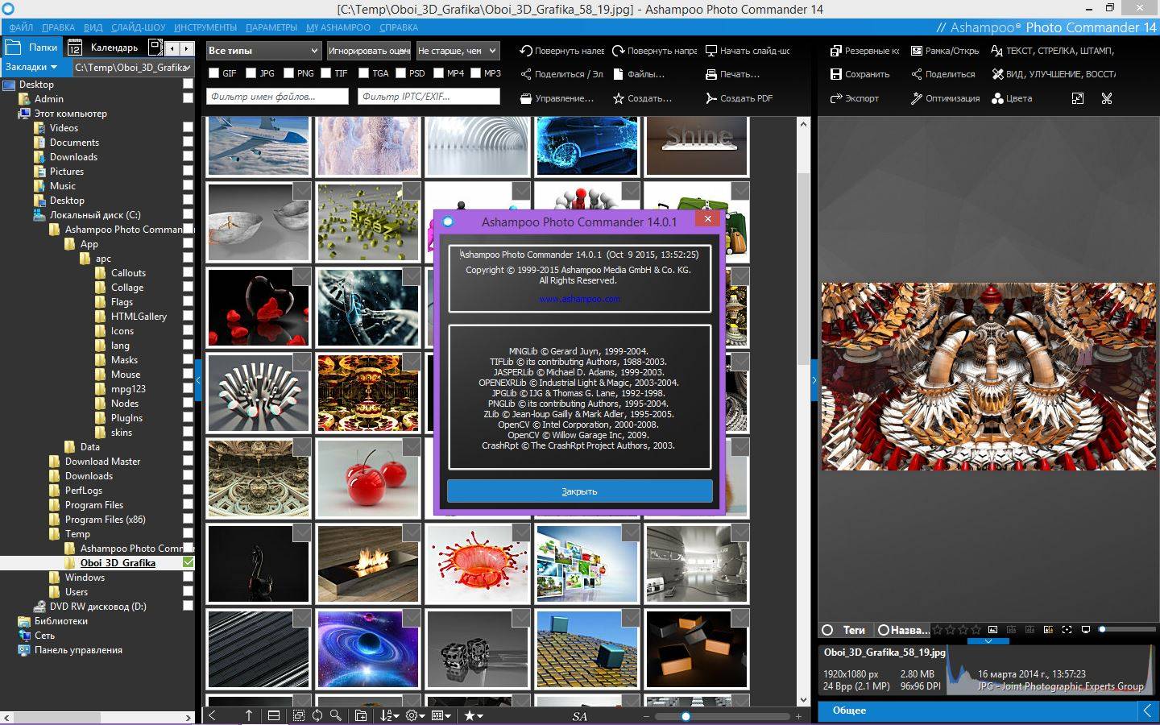Select the Теги radio option

point(827,630)
